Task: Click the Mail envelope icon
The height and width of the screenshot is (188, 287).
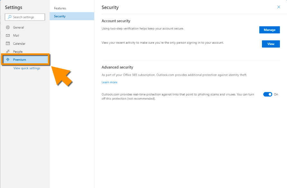Action: (8, 35)
